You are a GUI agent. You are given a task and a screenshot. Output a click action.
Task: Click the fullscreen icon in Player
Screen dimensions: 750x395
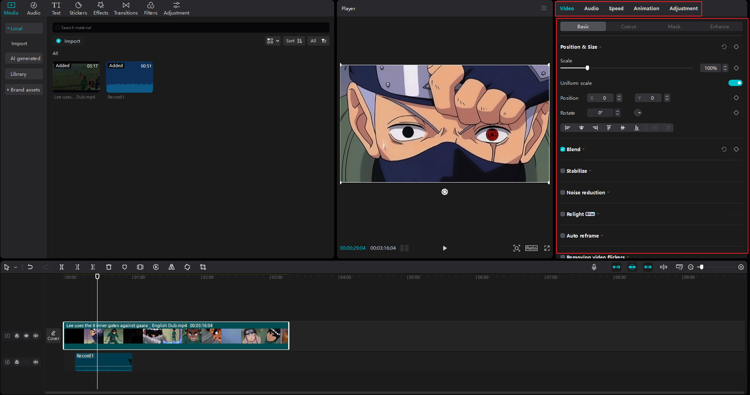[x=547, y=248]
